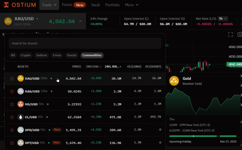
Task: Switch to the Forex filter tab
Action: (x=57, y=55)
